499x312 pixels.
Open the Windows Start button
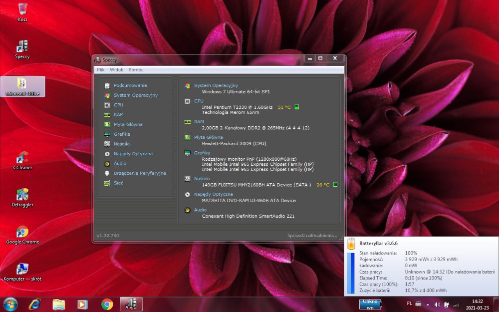tap(10, 304)
